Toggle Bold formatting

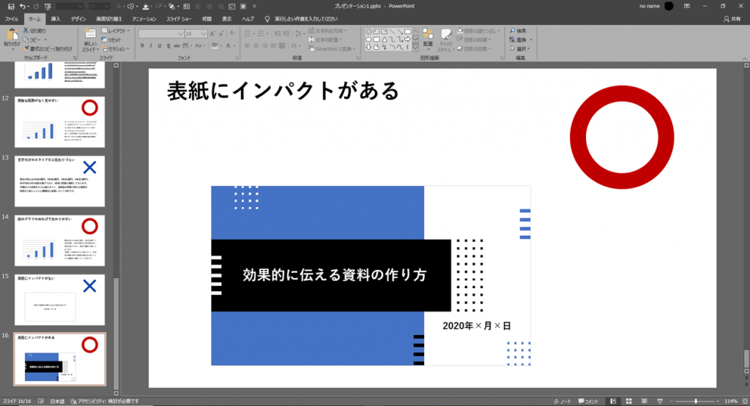(142, 46)
